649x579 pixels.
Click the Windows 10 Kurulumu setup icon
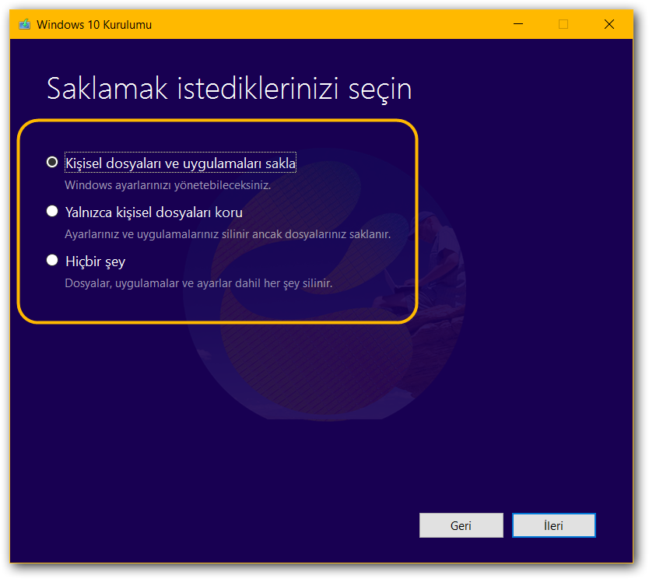click(x=25, y=24)
